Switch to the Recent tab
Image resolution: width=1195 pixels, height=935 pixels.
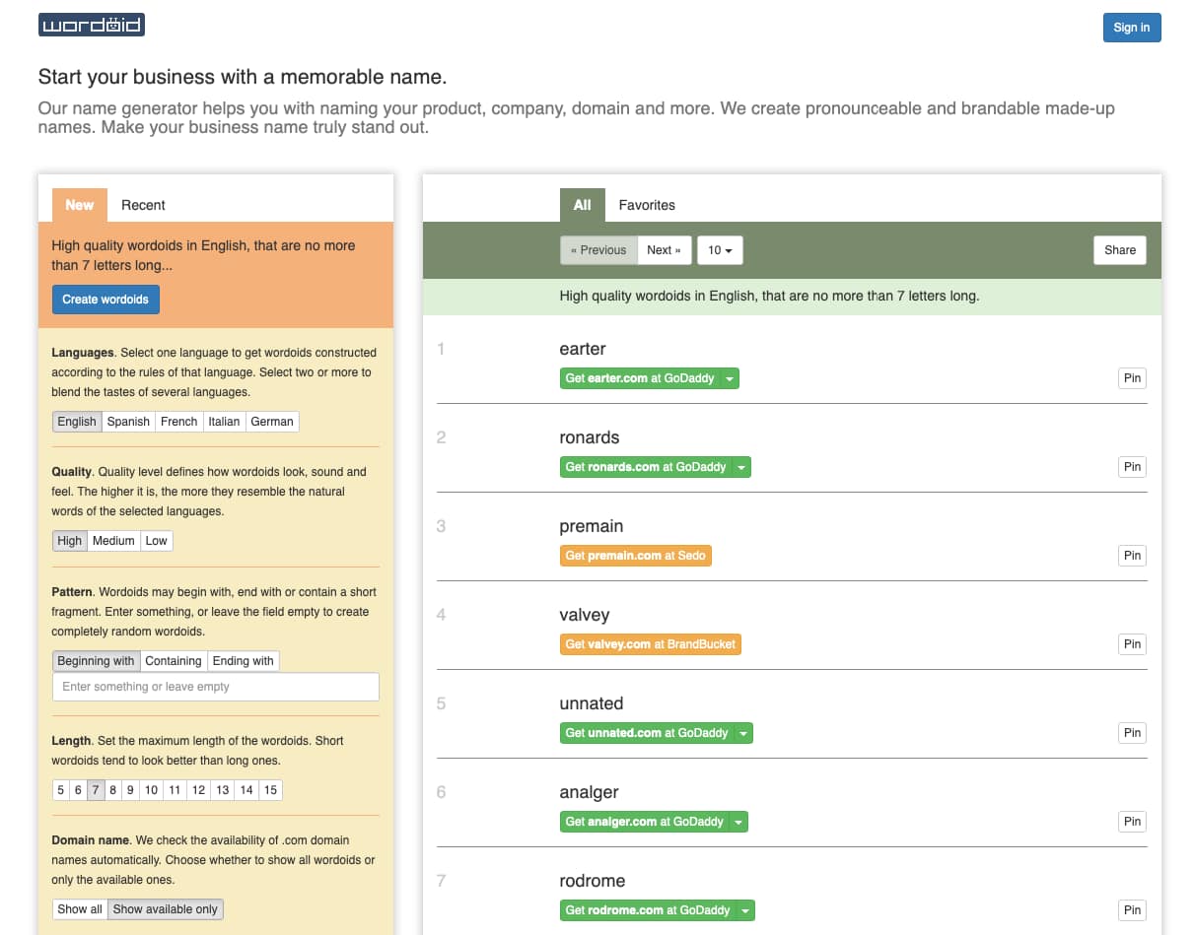142,205
